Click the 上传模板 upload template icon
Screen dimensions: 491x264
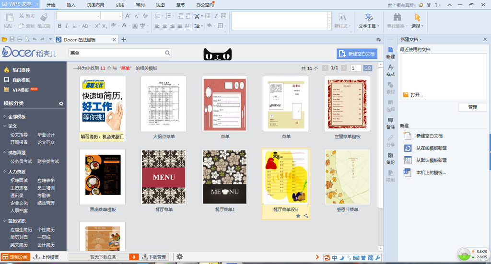click(36, 257)
